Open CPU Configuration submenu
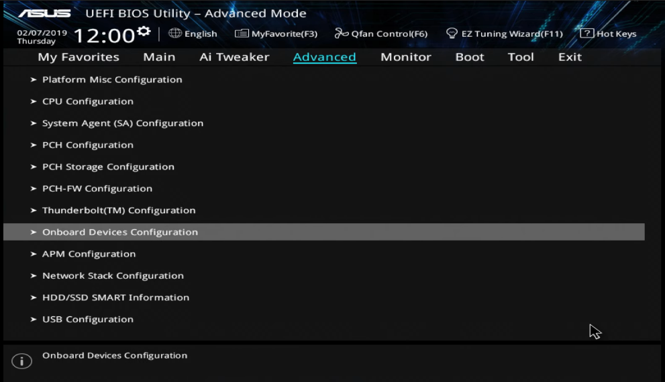Viewport: 665px width, 382px height. coord(88,102)
